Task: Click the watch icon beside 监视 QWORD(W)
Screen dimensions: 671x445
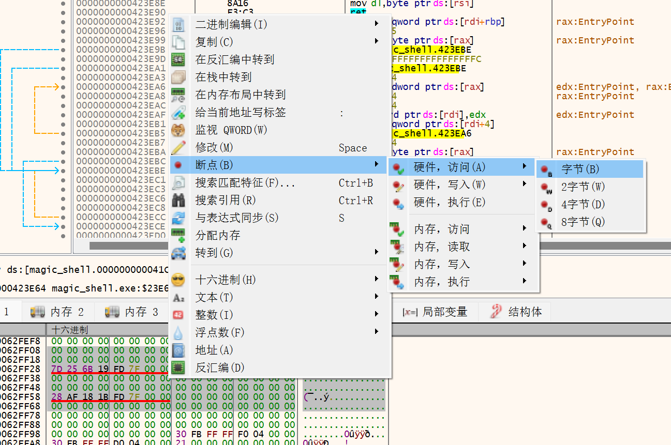Action: (178, 130)
